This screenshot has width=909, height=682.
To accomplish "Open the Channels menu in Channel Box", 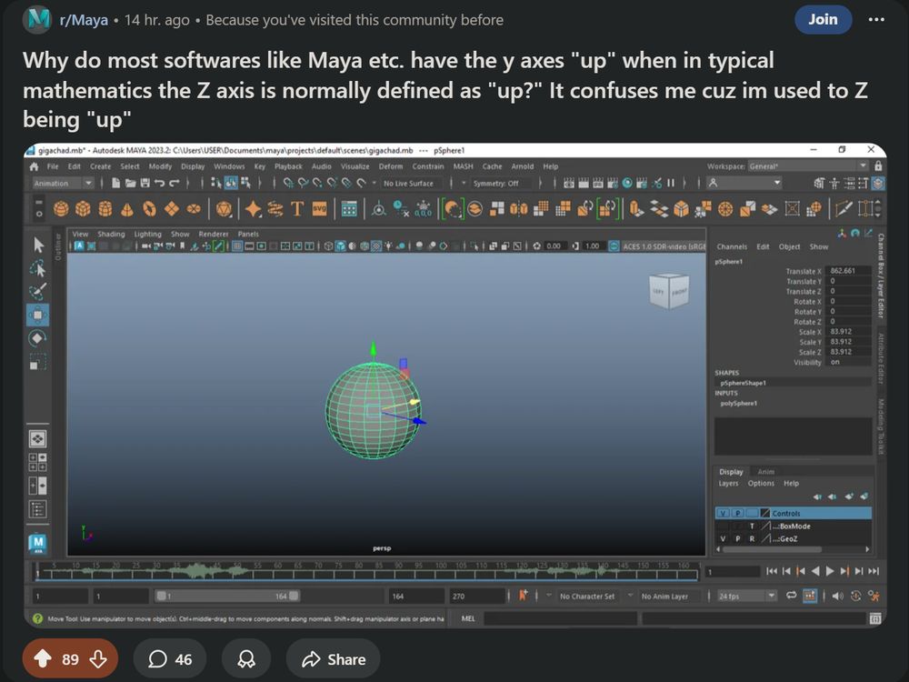I will [x=732, y=246].
